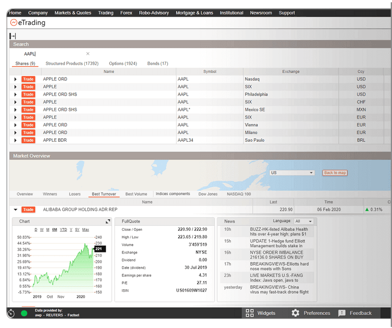Open BUZZ-HK-listed Alibaba Health news item

coord(279,232)
